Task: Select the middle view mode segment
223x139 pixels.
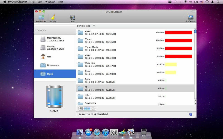Action: pos(87,109)
